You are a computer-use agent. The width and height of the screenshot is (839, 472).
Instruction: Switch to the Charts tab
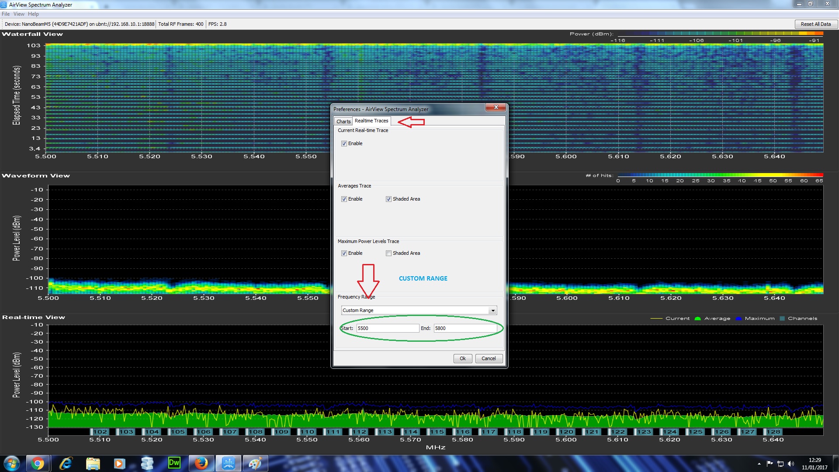343,121
